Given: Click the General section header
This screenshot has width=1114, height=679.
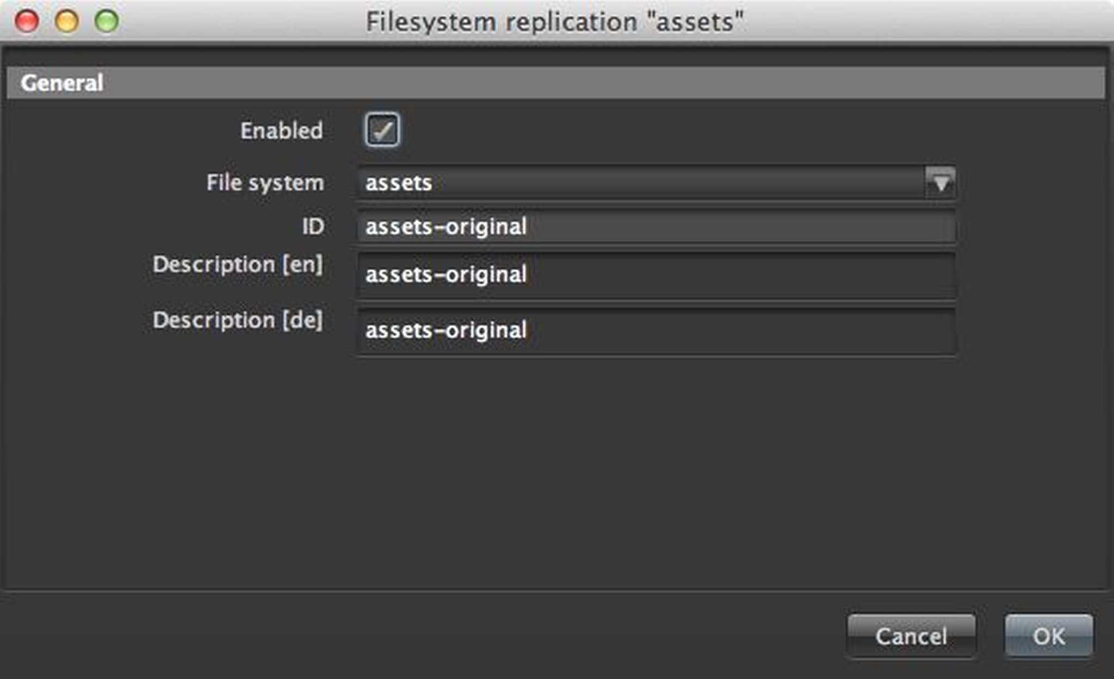Looking at the screenshot, I should (61, 83).
